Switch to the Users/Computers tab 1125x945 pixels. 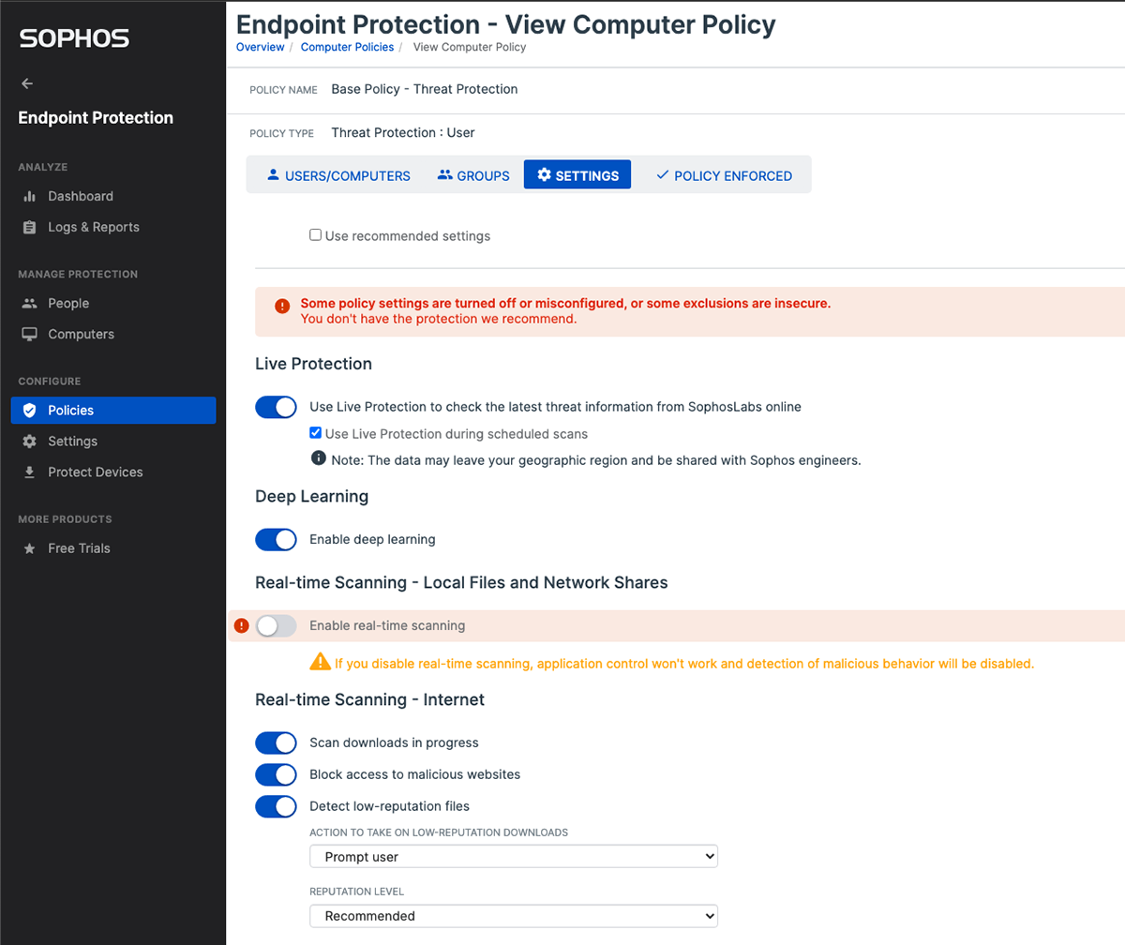(x=338, y=175)
